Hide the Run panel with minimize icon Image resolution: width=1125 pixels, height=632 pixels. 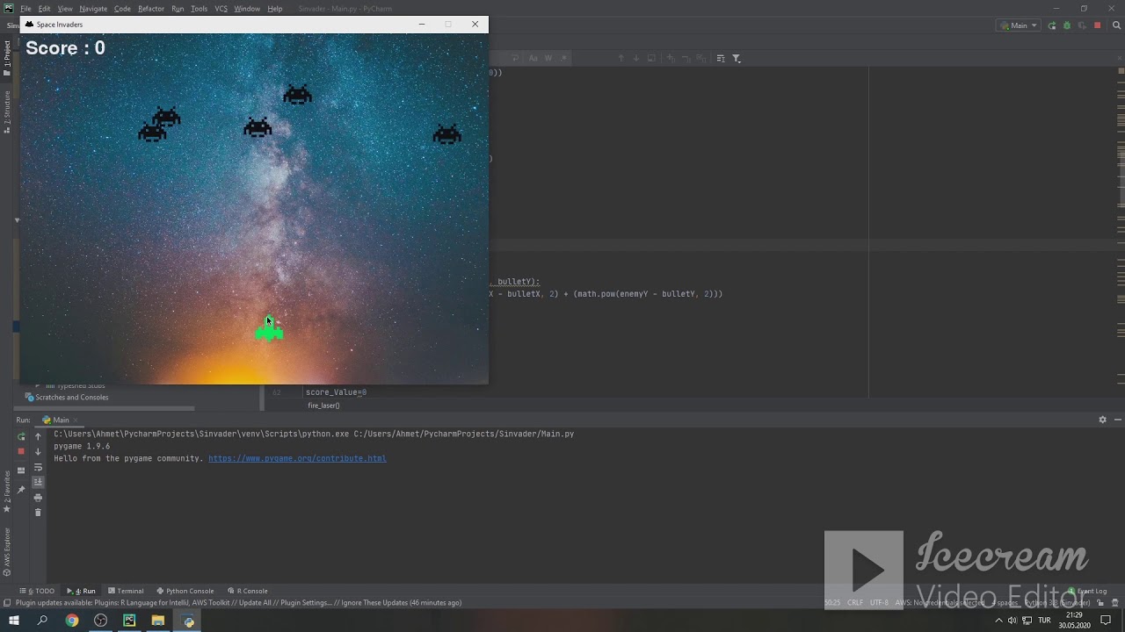[1116, 420]
